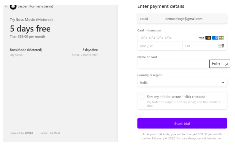Click the Jasper (Formerly Jarvis) merchant name
Screen dimensions: 235x148
pos(36,6)
